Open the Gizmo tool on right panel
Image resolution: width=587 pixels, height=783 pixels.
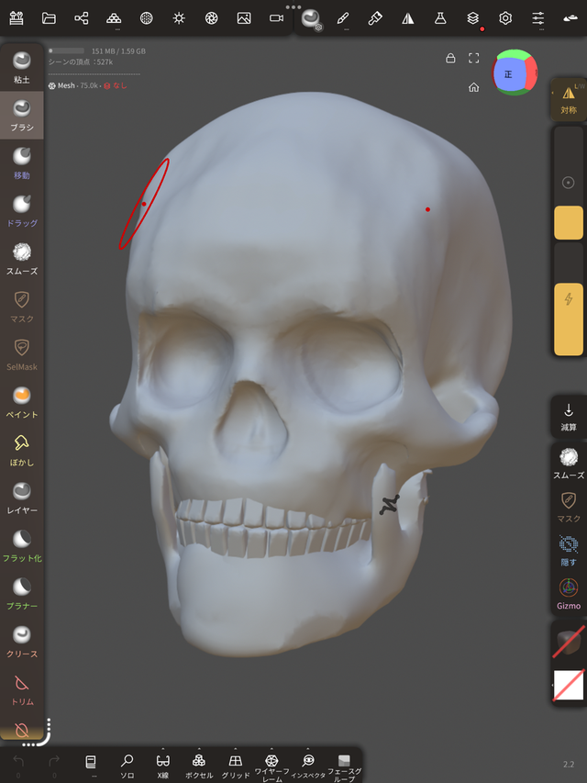coord(569,593)
